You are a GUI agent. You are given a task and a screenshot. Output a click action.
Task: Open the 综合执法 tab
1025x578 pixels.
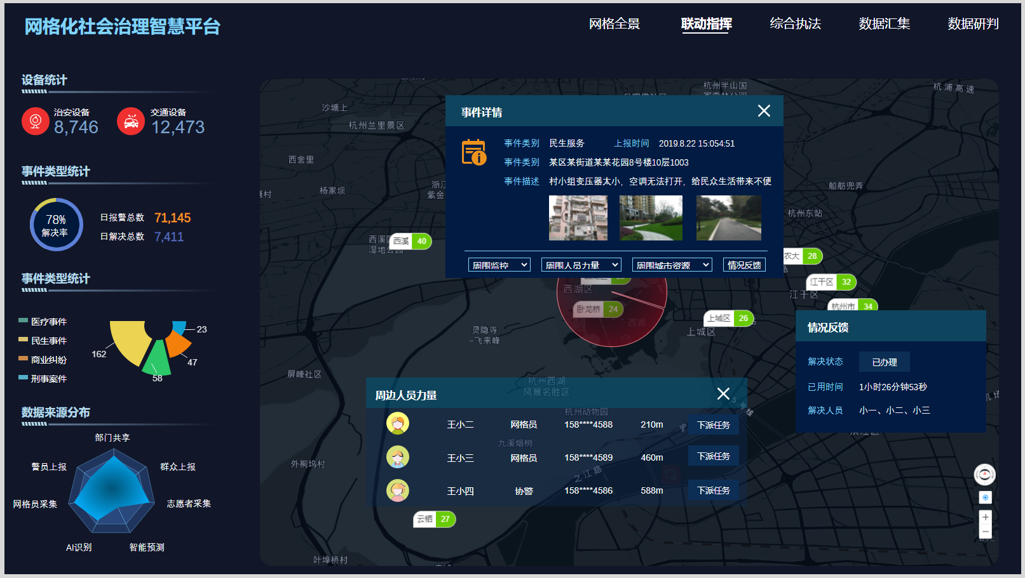tap(796, 23)
